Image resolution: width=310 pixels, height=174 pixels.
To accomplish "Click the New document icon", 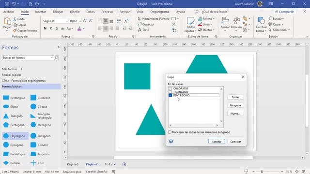I will coord(31,4).
